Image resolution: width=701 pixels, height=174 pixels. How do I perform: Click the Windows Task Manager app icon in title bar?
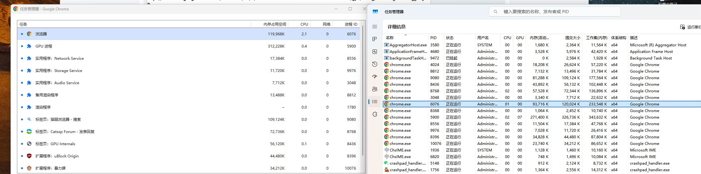point(375,12)
